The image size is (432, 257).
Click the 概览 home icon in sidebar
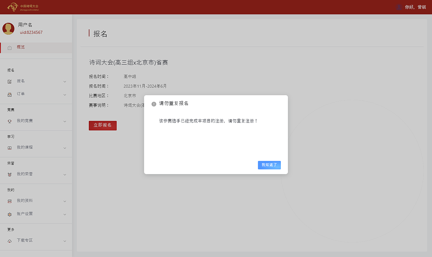click(x=9, y=47)
